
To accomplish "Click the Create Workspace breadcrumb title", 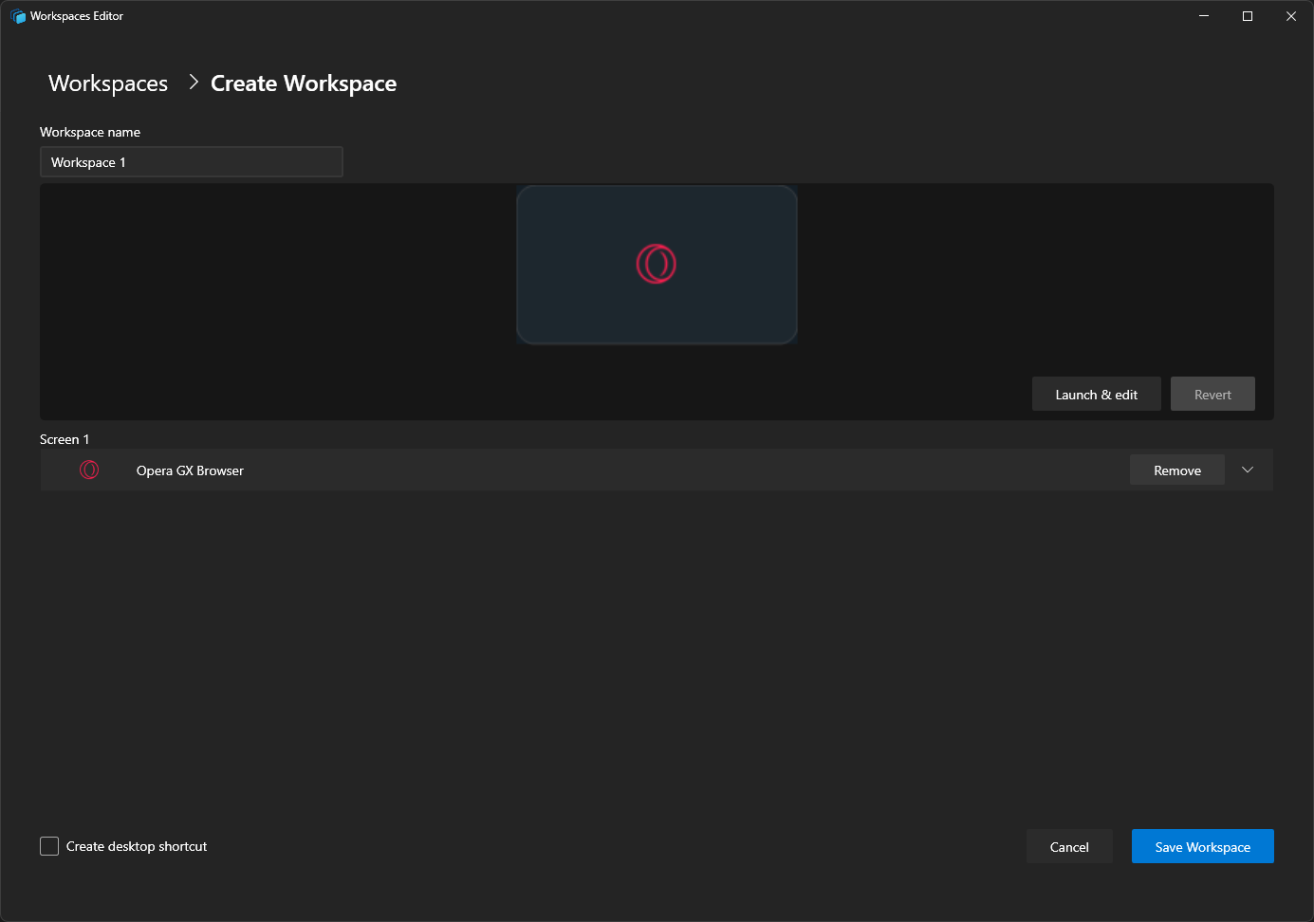I will pos(304,83).
